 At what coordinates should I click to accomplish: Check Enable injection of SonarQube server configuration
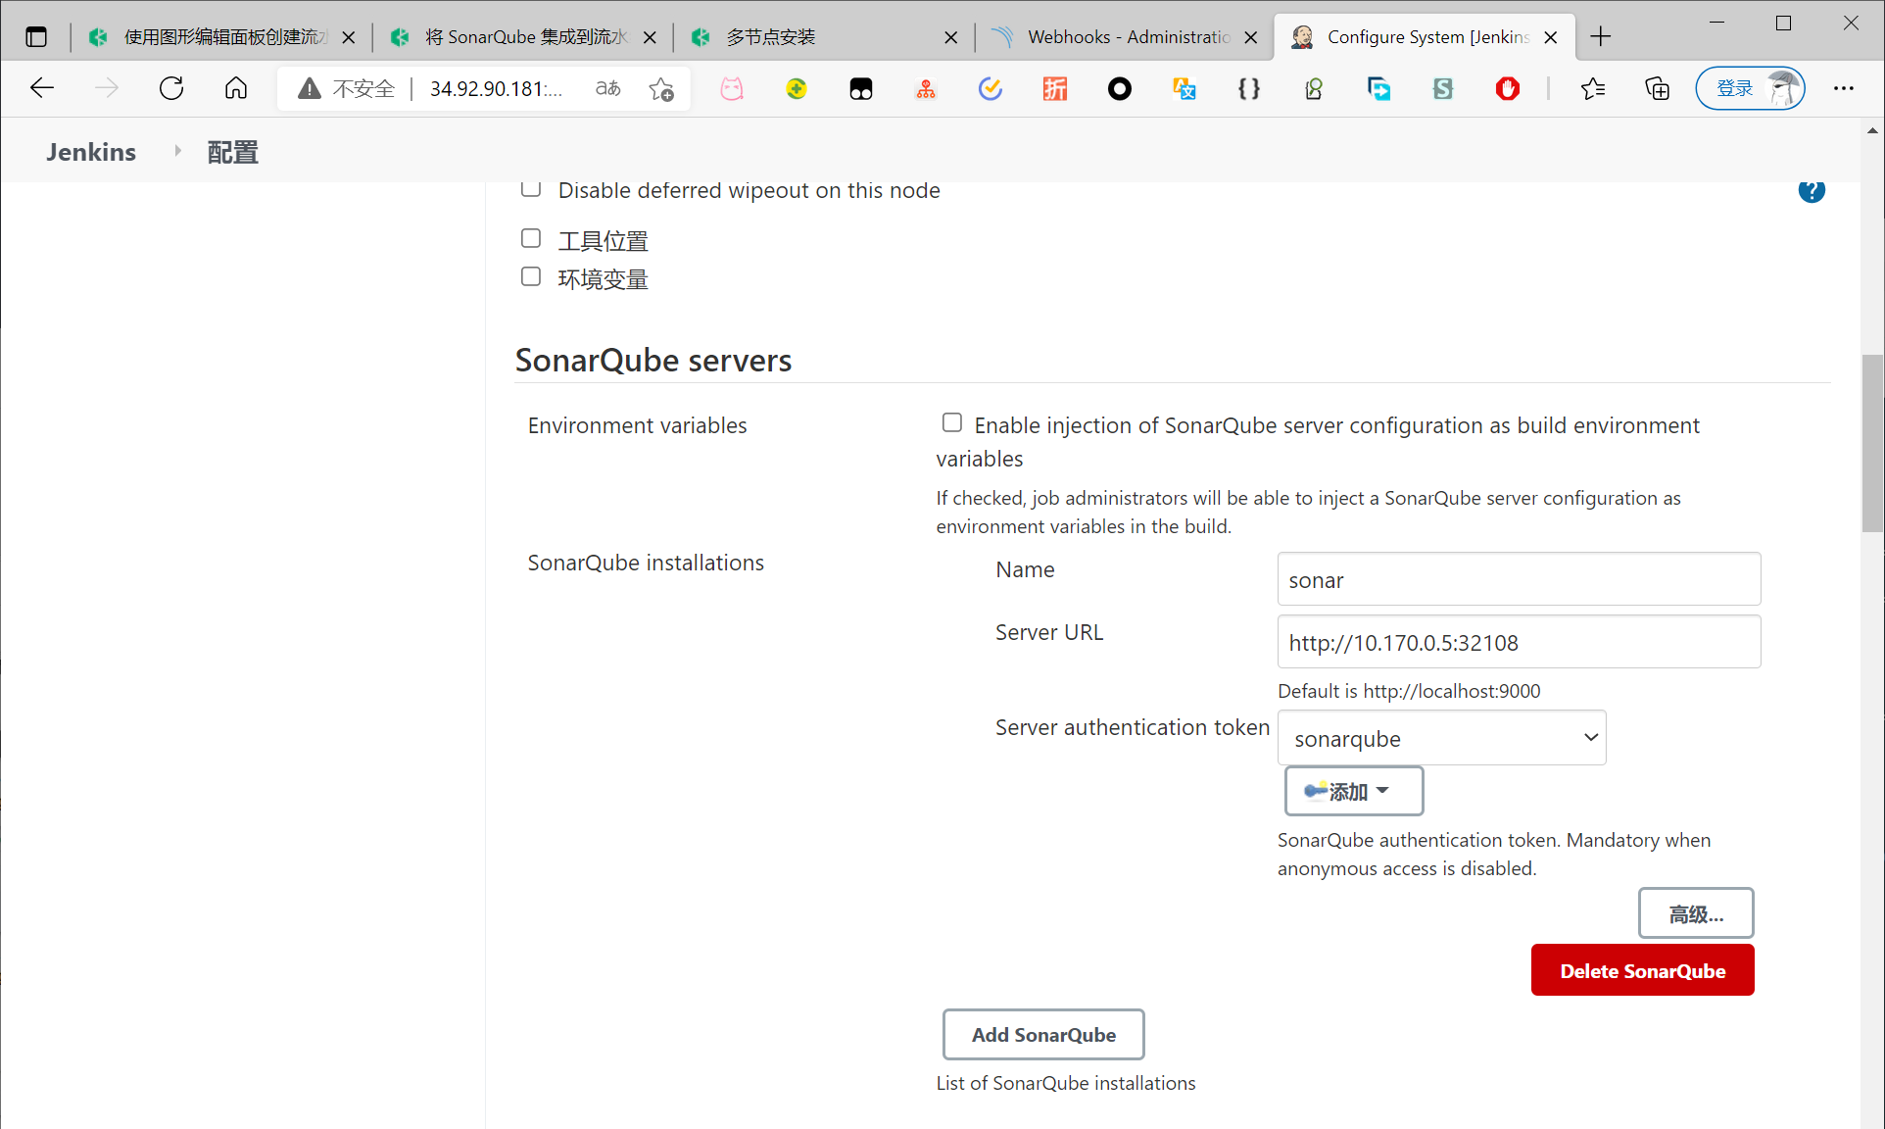[951, 422]
